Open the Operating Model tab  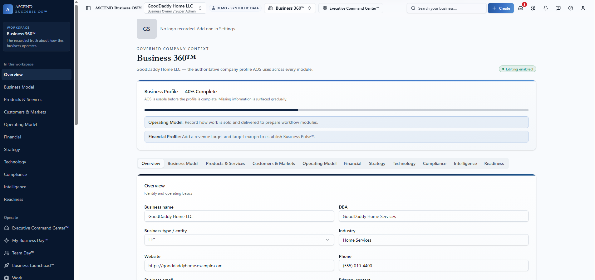(319, 163)
